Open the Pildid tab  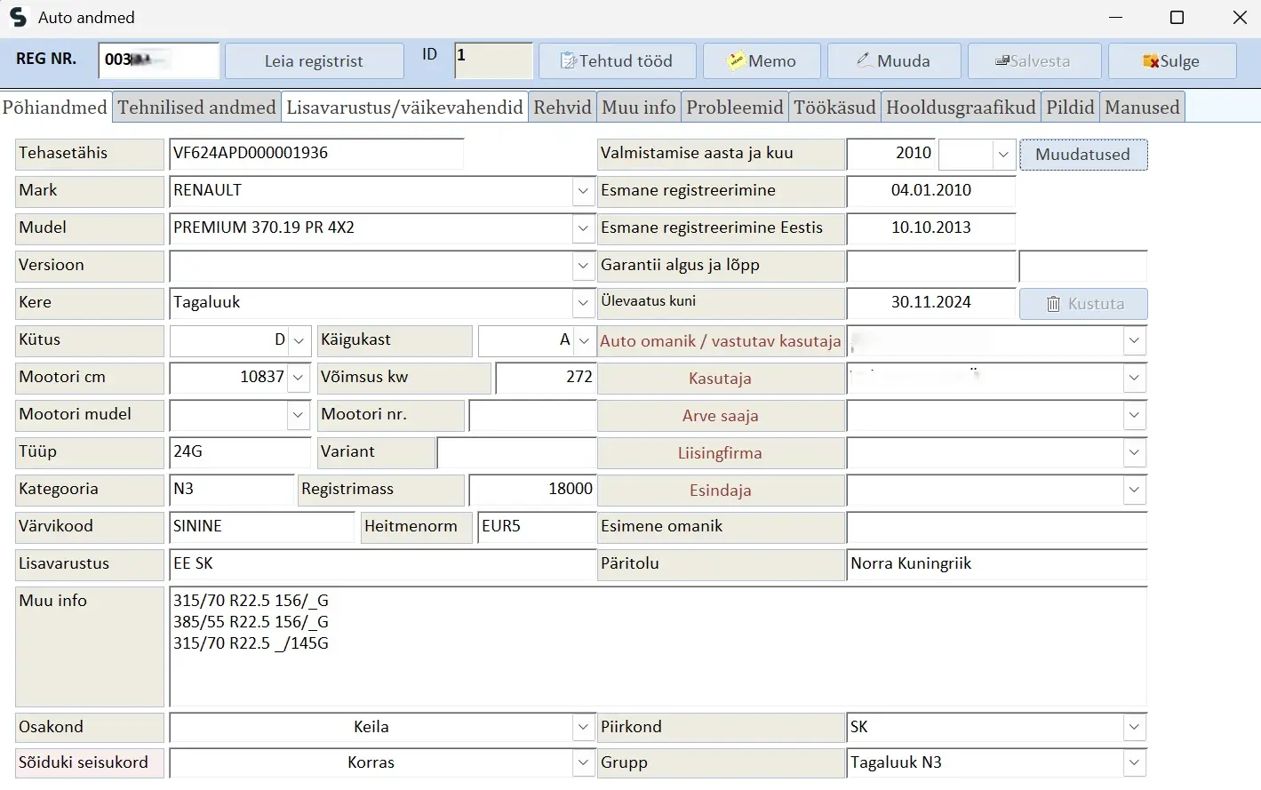1070,108
